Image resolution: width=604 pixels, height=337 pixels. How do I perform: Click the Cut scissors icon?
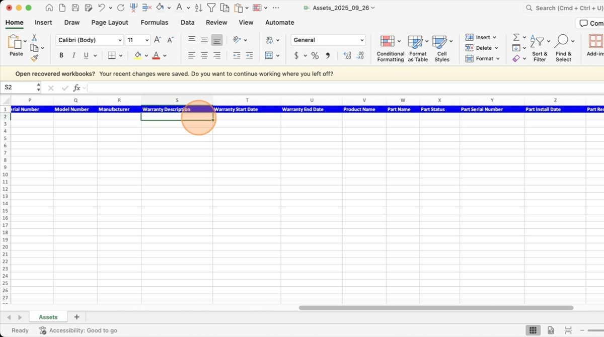(x=34, y=38)
